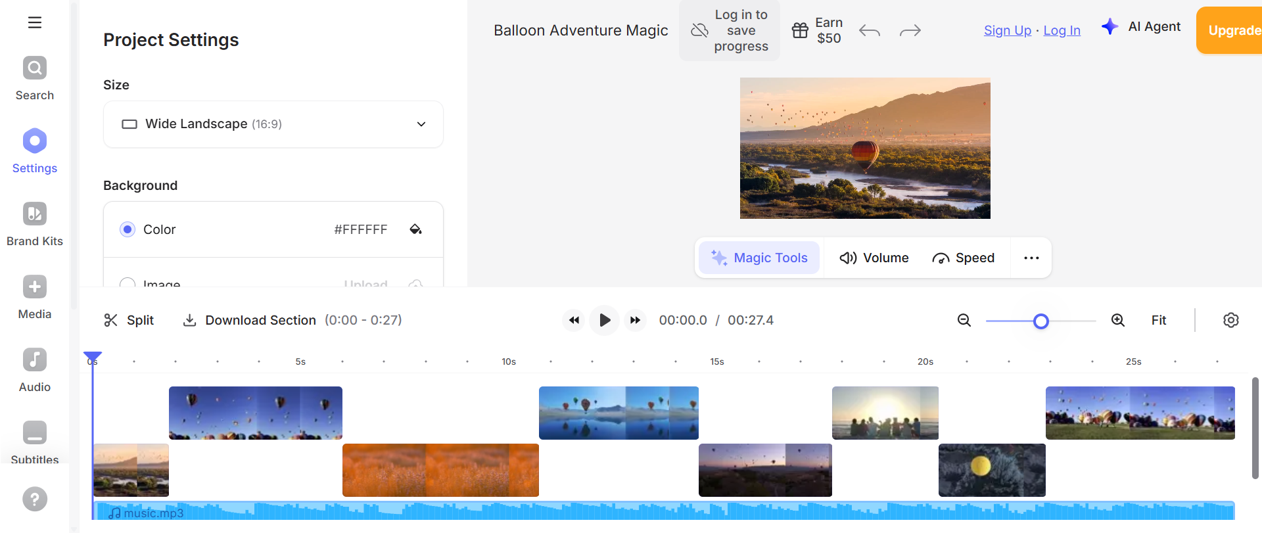
Task: Select the first landscape river clip
Action: pos(131,470)
